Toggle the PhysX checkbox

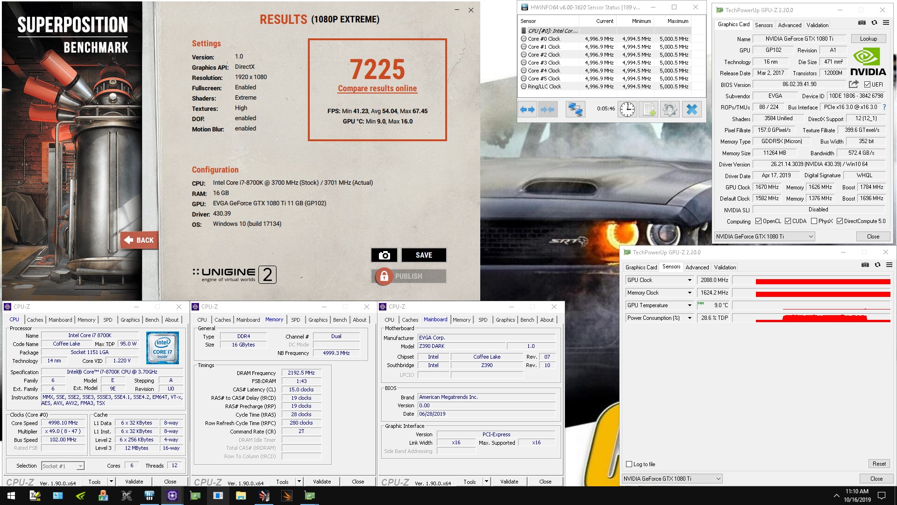click(814, 221)
